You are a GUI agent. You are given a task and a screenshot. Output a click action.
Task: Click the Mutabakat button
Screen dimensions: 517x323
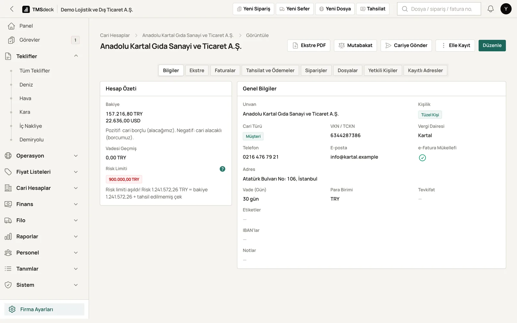(355, 46)
